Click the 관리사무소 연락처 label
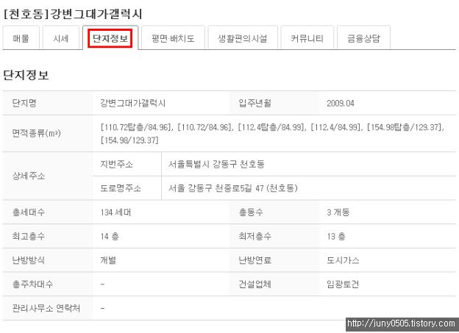The height and width of the screenshot is (333, 459). [x=46, y=308]
